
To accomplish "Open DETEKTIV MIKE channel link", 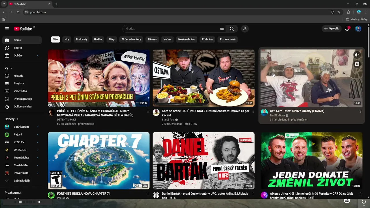I will [x=66, y=119].
